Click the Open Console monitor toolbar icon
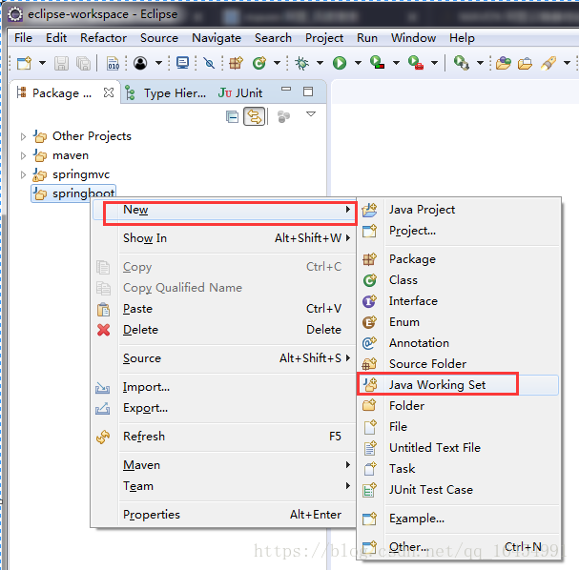The width and height of the screenshot is (579, 570). (x=182, y=63)
